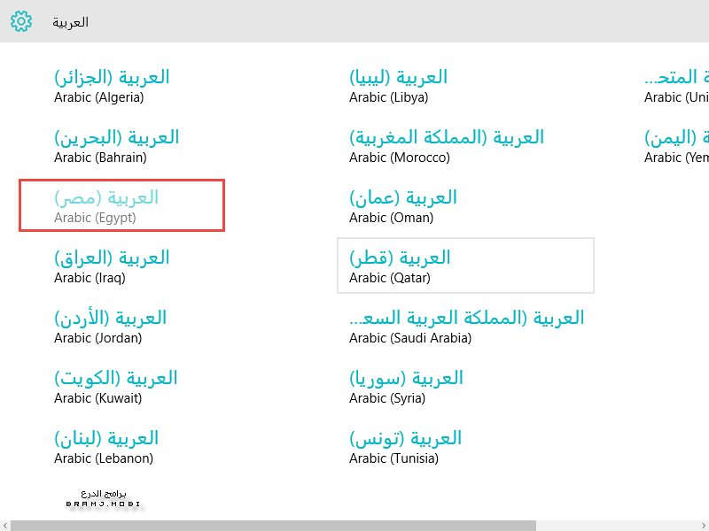
Task: Choose Arabic (Kuwait) language
Action: tap(115, 387)
